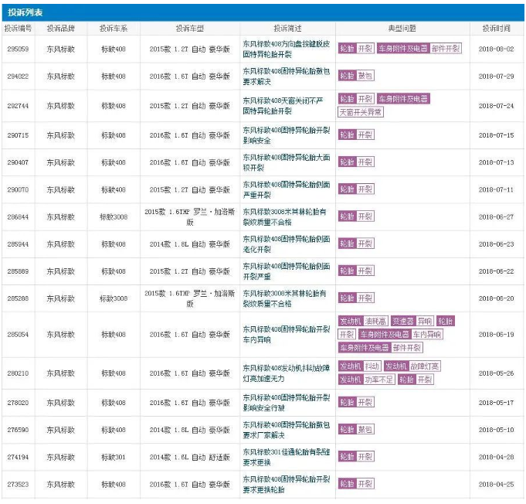This screenshot has height=504, width=526.
Task: Click 轮胎 鼓包 tag in row 276590
Action: click(356, 430)
